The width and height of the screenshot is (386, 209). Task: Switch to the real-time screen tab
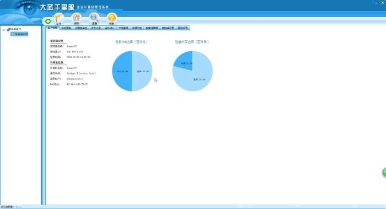click(x=66, y=28)
